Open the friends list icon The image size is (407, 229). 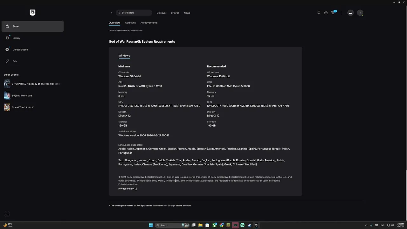[x=350, y=13]
